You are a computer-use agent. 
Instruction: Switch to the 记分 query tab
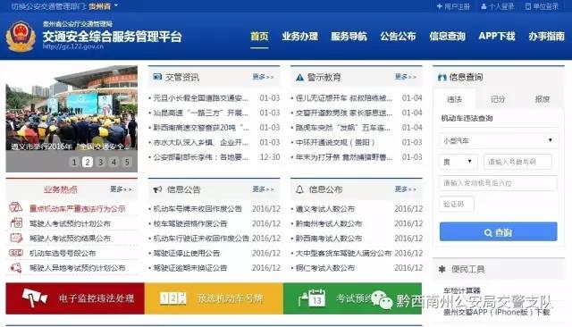(x=498, y=99)
